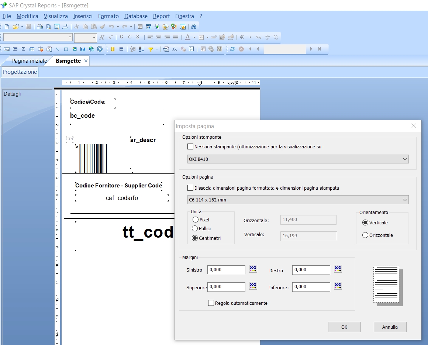Click the binoculars Find icon
This screenshot has height=345, width=428.
[194, 27]
